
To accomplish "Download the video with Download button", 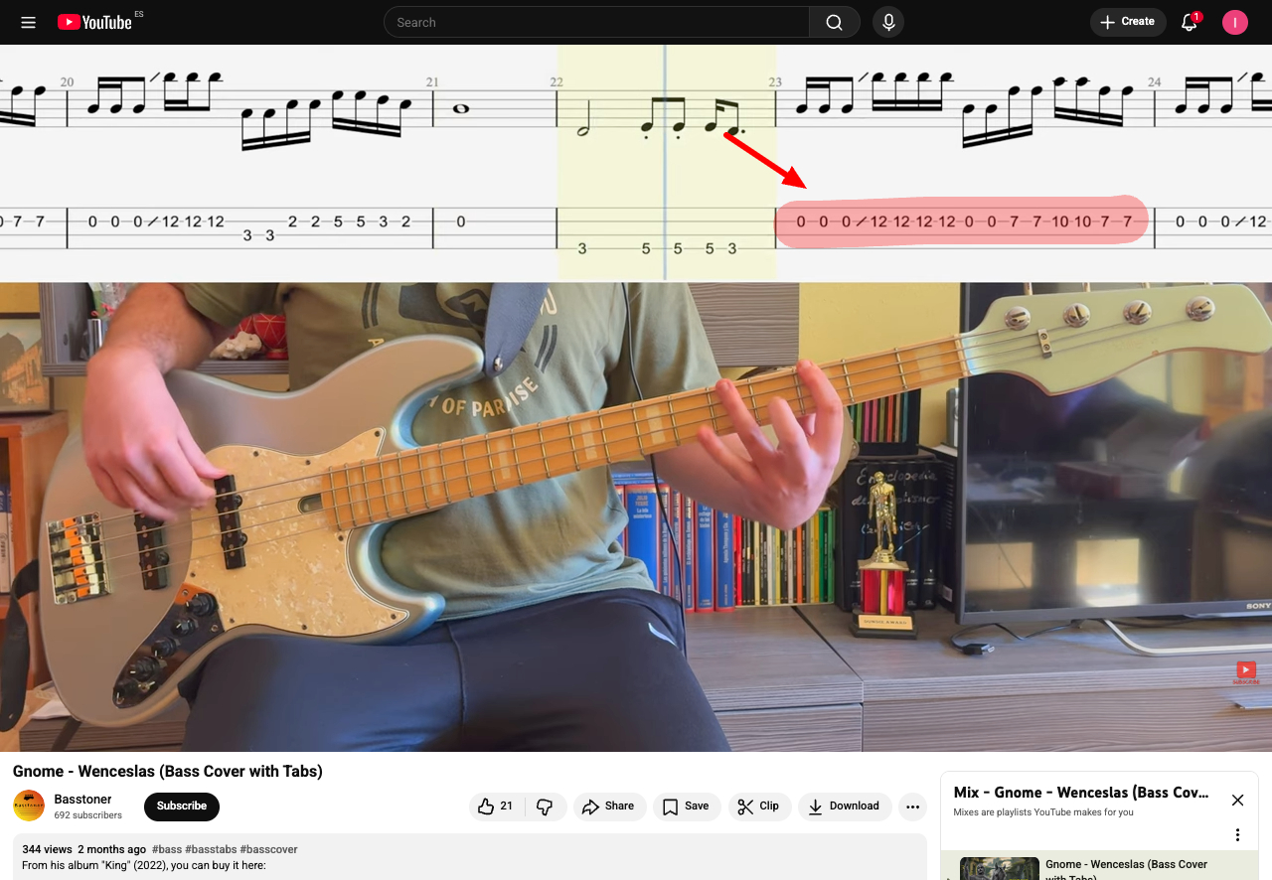I will 843,807.
